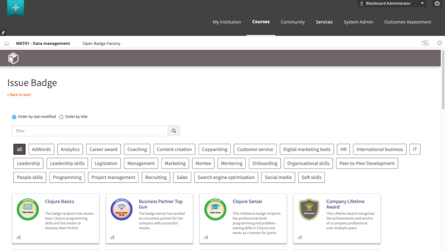Open the System Admin tab
445x250 pixels.
(358, 22)
